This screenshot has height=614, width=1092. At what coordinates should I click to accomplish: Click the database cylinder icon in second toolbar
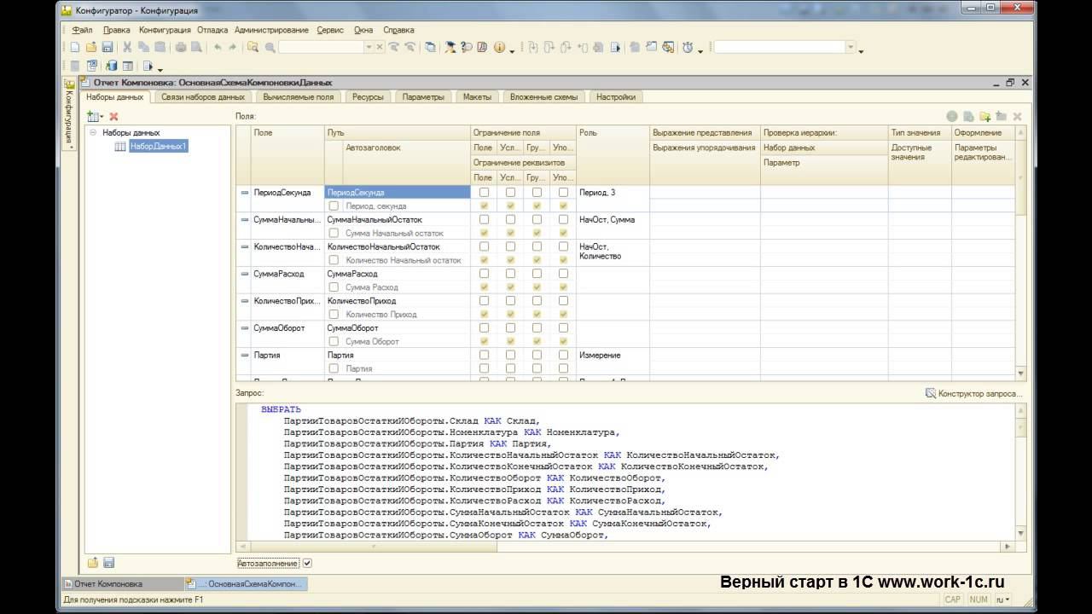[x=111, y=66]
